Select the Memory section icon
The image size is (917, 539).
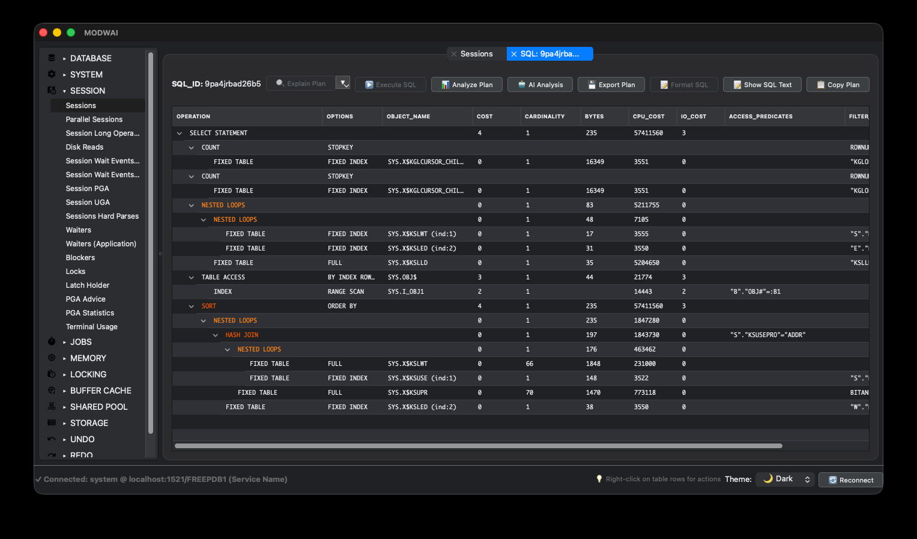click(x=50, y=358)
